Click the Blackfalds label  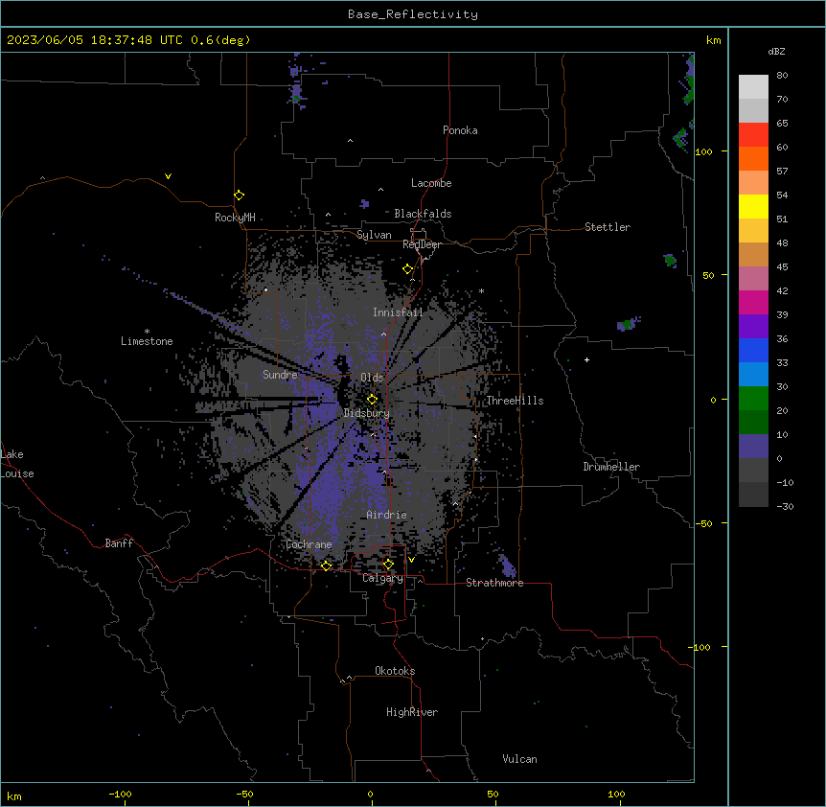[x=423, y=214]
